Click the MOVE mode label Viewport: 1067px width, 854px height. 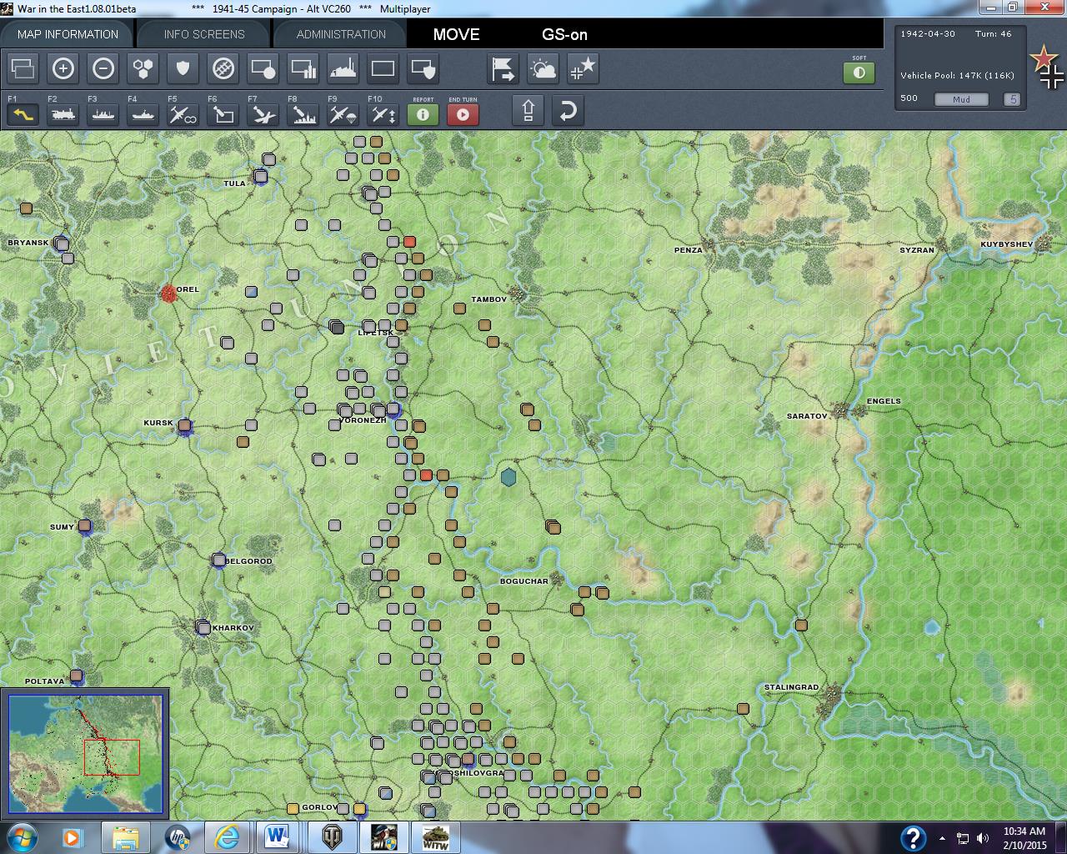pyautogui.click(x=456, y=34)
